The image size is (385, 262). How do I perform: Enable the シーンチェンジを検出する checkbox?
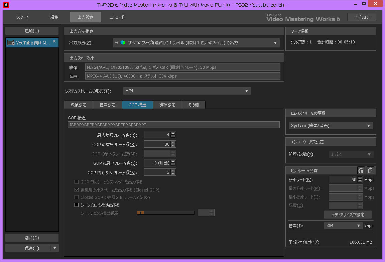(x=77, y=205)
